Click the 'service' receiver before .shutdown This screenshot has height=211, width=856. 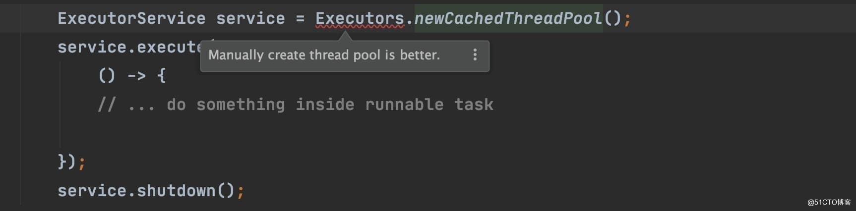coord(92,191)
